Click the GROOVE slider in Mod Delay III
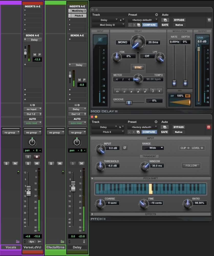Image resolution: width=214 pixels, height=256 pixels. (x=129, y=102)
